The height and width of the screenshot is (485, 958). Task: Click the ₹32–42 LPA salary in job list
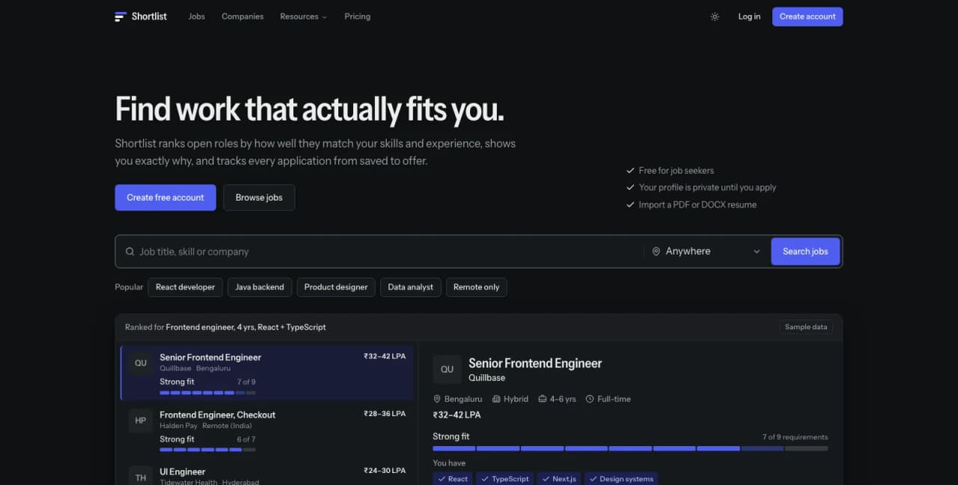click(385, 356)
